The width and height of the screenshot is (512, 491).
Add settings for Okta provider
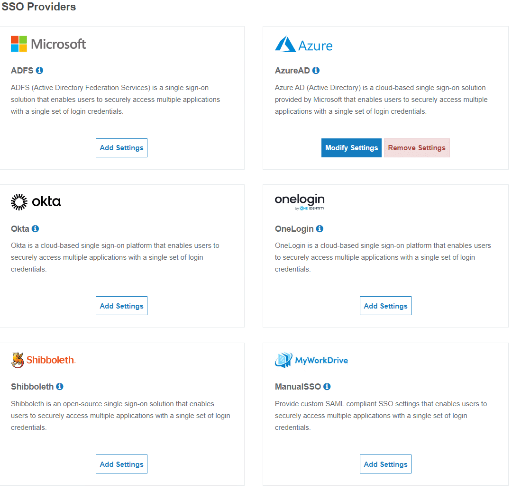click(x=121, y=306)
